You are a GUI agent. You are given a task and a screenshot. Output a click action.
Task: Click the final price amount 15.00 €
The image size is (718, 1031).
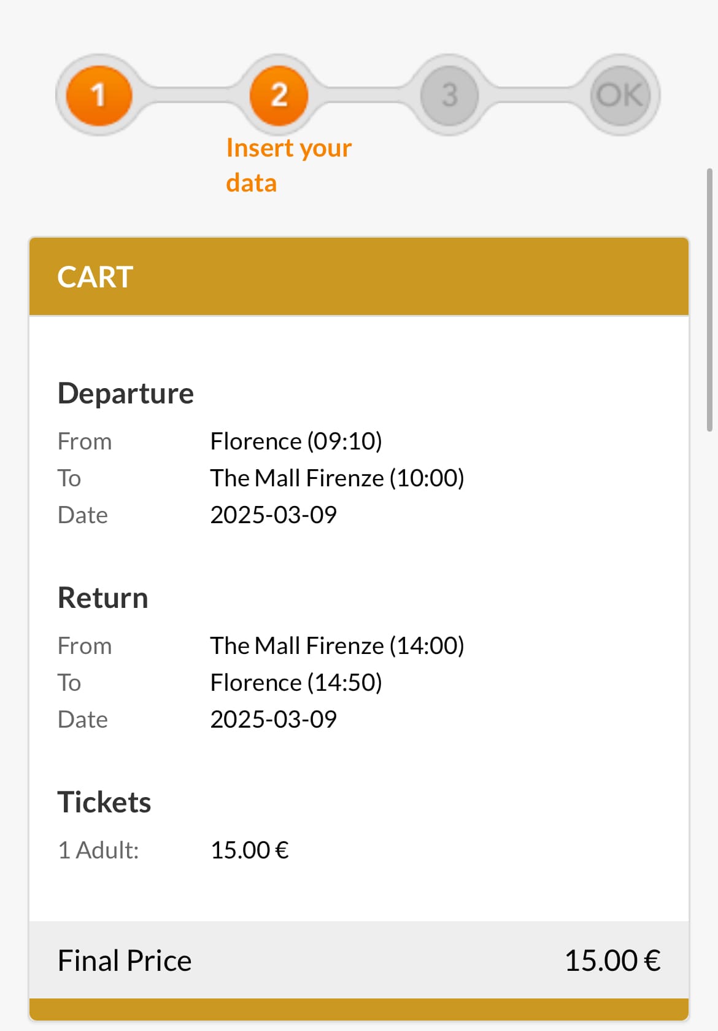(x=612, y=960)
